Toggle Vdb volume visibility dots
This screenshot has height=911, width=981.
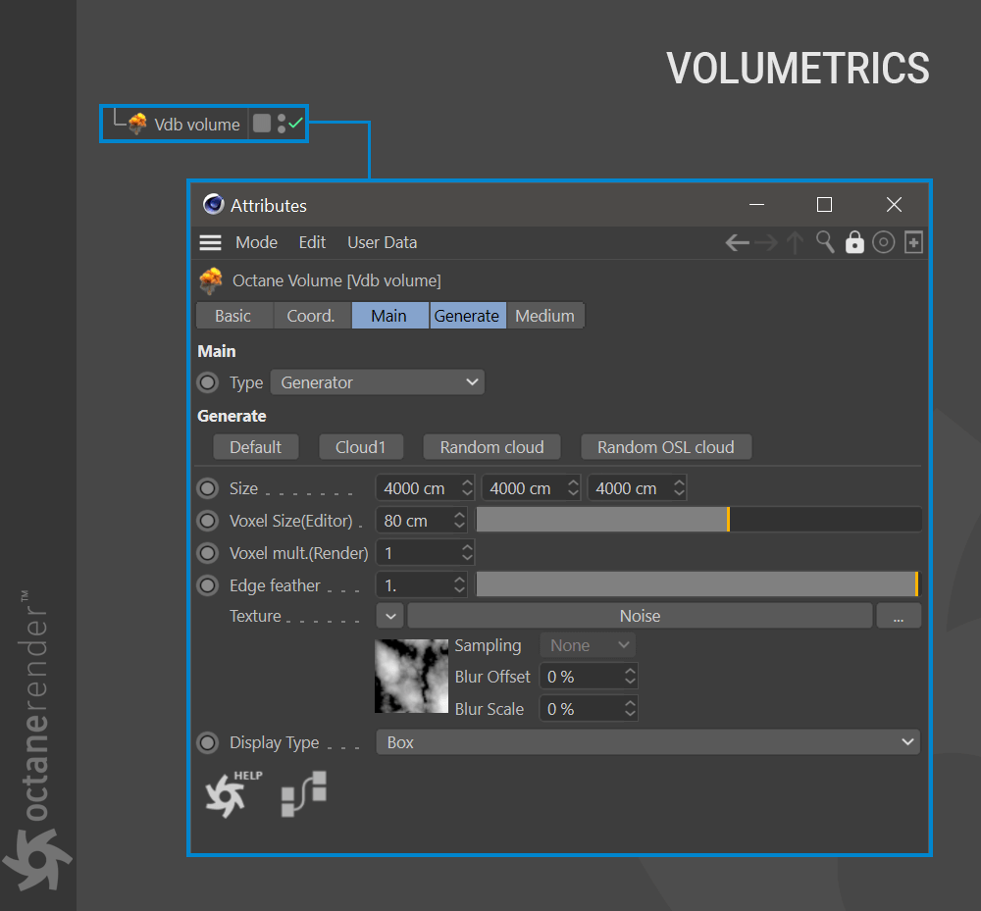point(282,124)
